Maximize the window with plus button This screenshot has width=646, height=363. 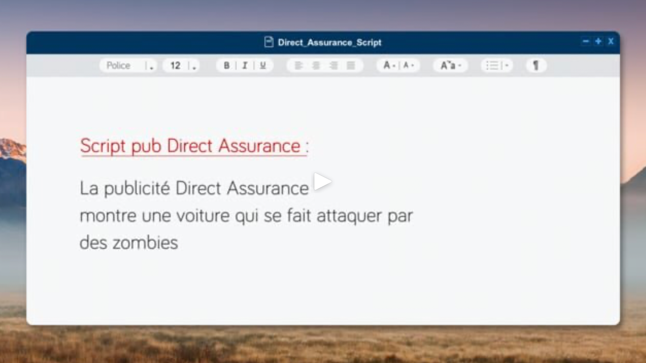pos(598,41)
